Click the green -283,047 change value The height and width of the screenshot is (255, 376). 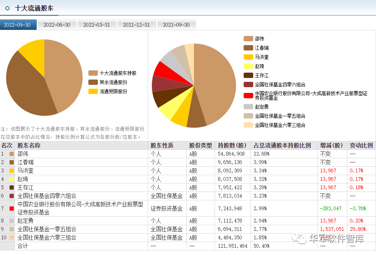coord(331,208)
